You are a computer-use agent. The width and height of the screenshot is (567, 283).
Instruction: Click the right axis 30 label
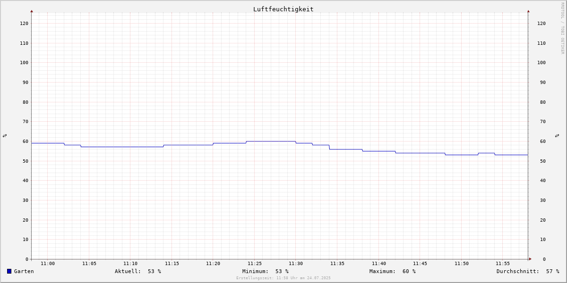tap(543, 200)
